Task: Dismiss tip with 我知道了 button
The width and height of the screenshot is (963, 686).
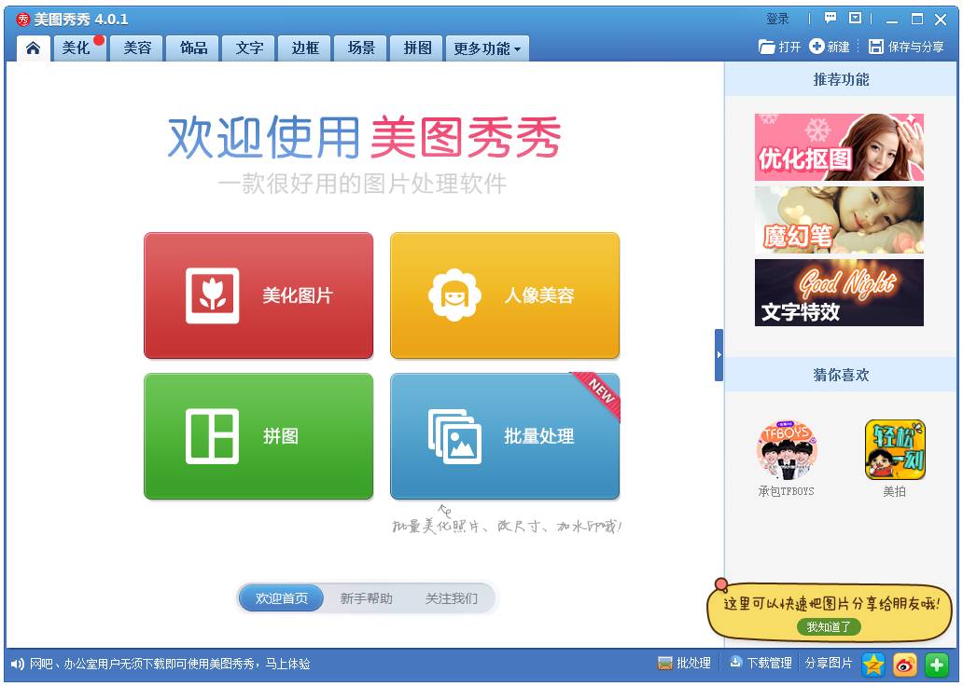Action: click(829, 627)
